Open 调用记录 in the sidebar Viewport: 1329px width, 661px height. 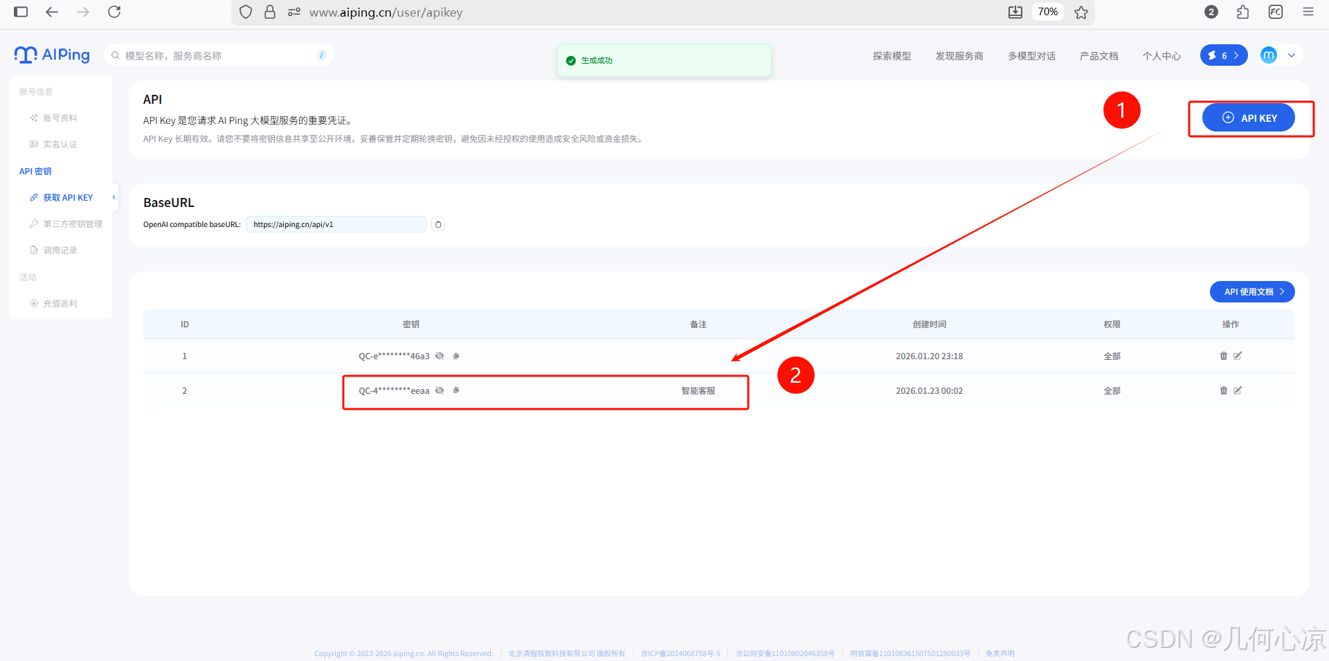(54, 251)
